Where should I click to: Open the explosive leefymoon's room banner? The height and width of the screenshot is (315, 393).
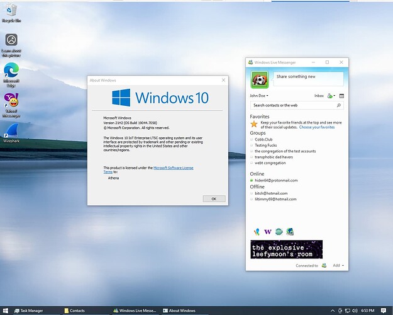pos(287,249)
